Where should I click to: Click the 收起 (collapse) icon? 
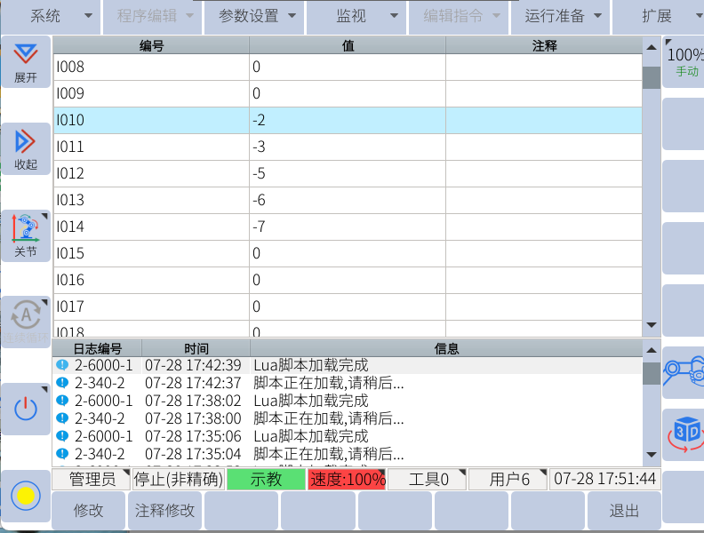pos(26,148)
